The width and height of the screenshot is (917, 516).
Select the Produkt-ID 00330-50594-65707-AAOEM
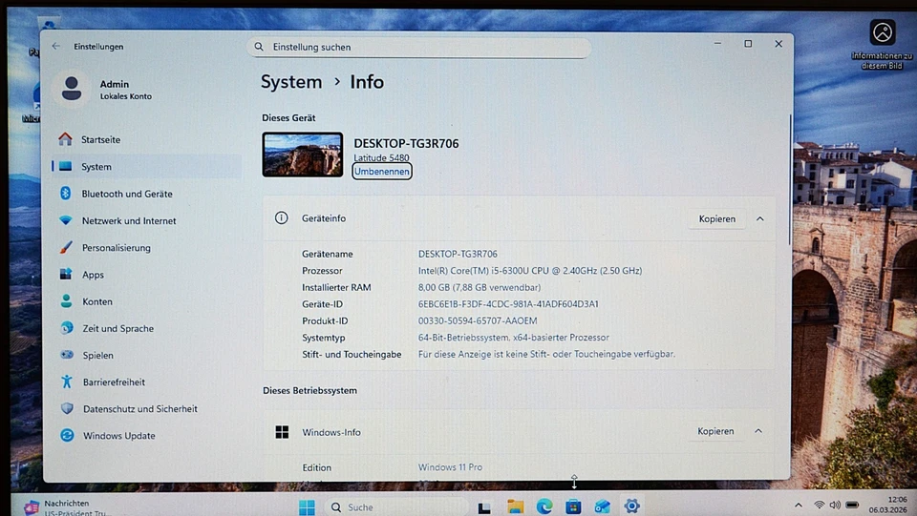tap(478, 321)
